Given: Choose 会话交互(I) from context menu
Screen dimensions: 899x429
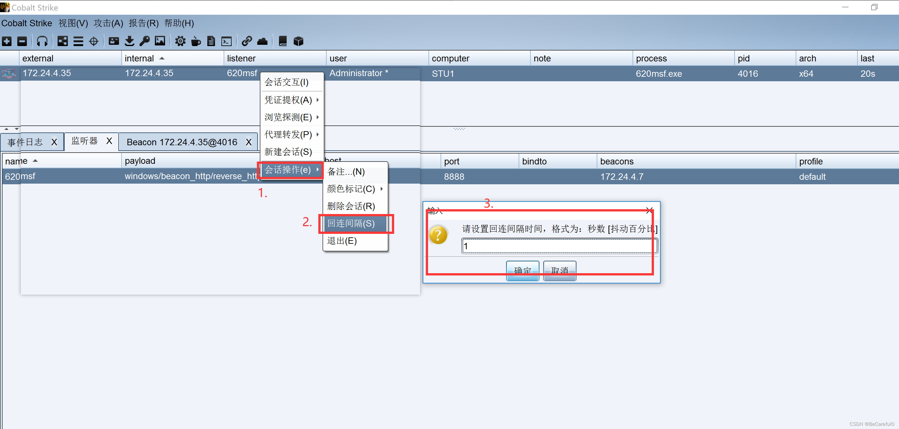Looking at the screenshot, I should tap(292, 82).
